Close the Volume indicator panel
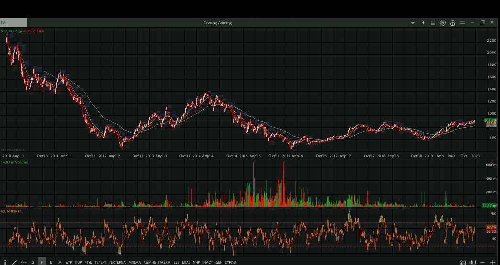The height and width of the screenshot is (265, 500). coord(492,164)
